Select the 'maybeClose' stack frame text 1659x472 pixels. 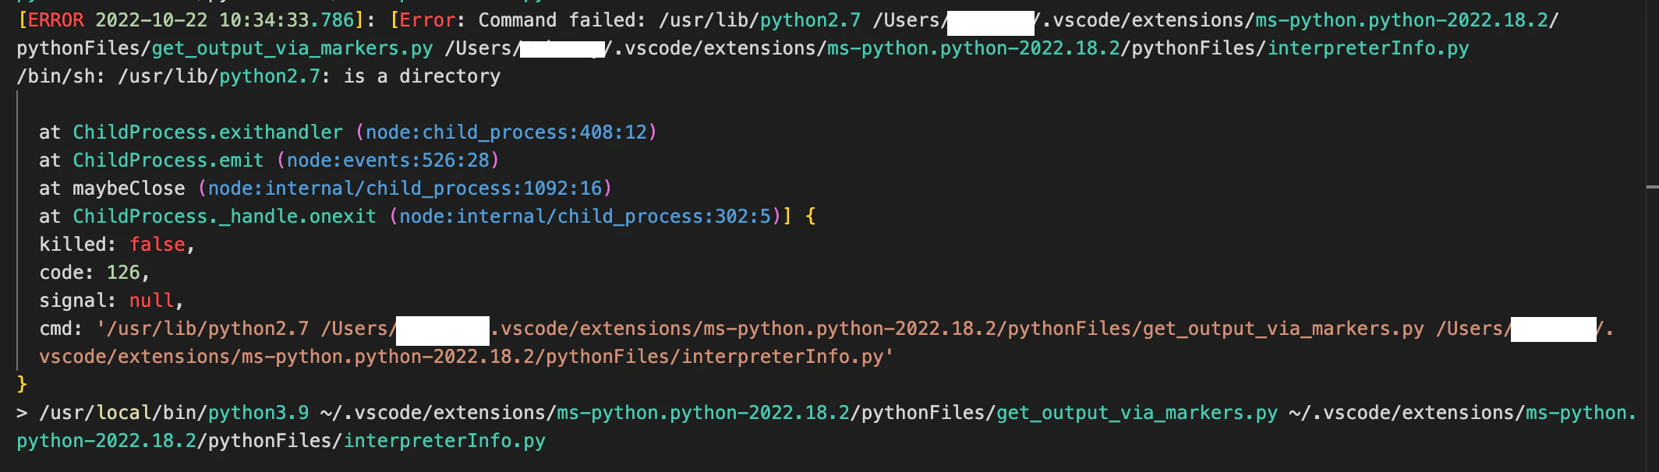(x=129, y=188)
